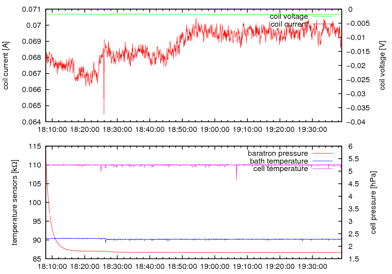The height and width of the screenshot is (274, 392).
Task: Click the "bath temperature" legend label
Action: 279,161
